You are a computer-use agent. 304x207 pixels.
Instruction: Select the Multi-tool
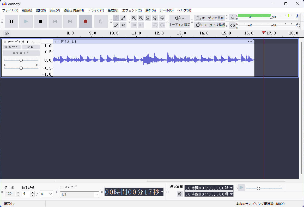coord(123,25)
